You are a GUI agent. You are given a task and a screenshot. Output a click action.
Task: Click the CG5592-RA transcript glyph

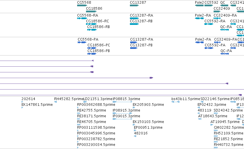tap(209, 24)
